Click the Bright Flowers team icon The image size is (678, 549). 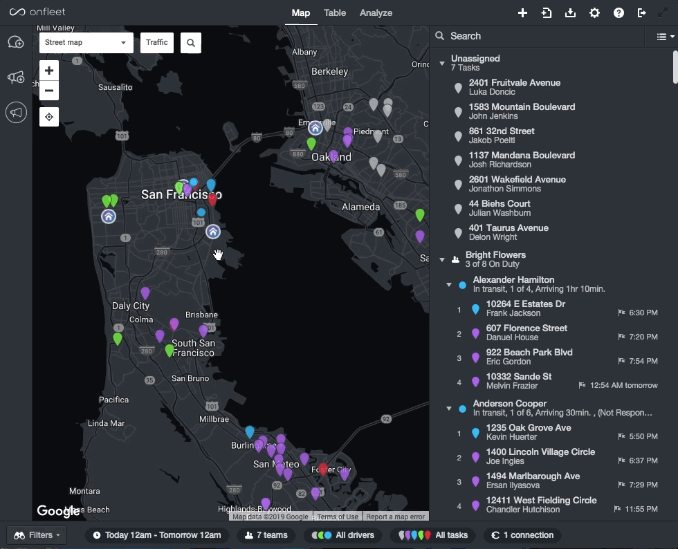pos(455,259)
